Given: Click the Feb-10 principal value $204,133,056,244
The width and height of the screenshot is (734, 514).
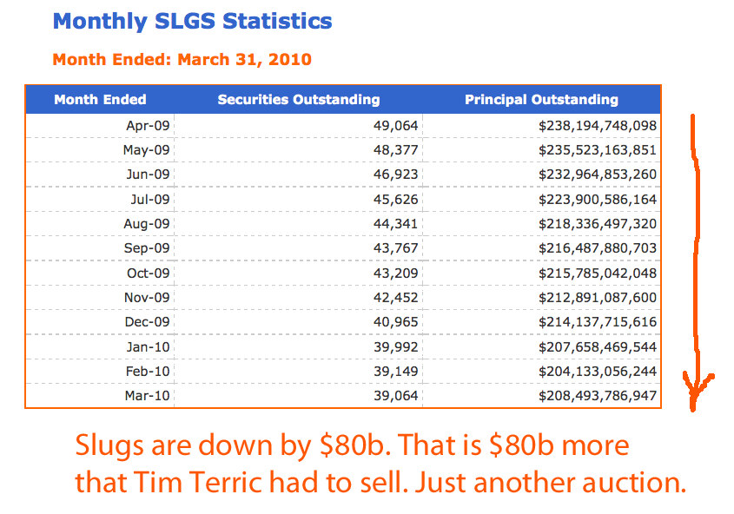Looking at the screenshot, I should pos(598,372).
